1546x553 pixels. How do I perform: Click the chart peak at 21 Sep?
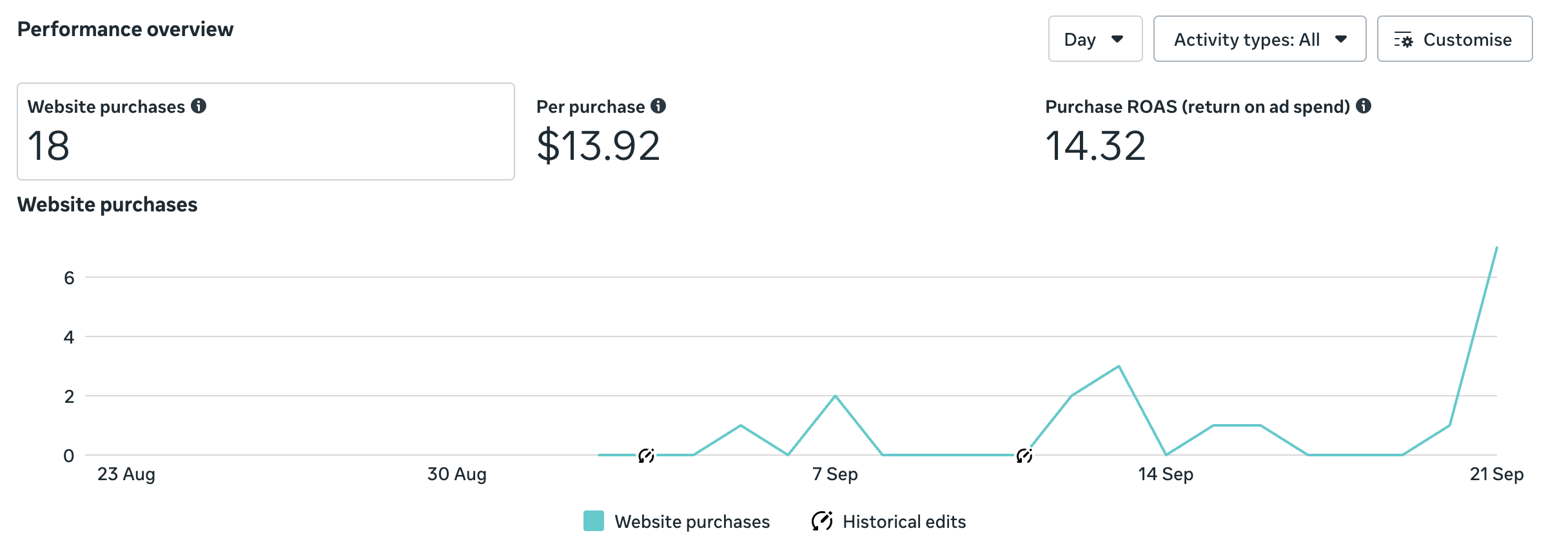click(1496, 248)
